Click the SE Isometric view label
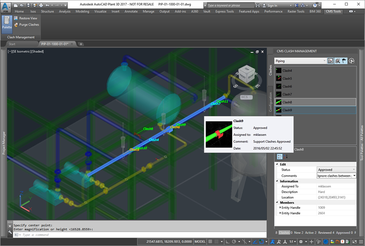Viewport: 365px width, 246px height. point(22,52)
